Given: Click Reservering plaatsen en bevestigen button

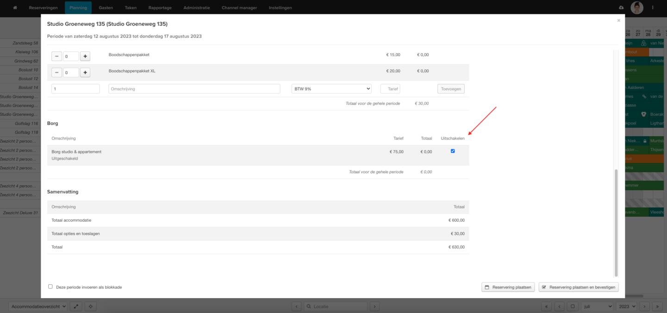Looking at the screenshot, I should pyautogui.click(x=579, y=287).
